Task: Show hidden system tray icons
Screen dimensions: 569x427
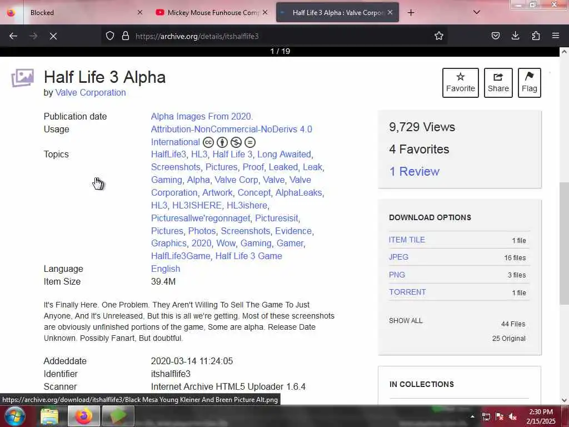Action: [x=472, y=416]
